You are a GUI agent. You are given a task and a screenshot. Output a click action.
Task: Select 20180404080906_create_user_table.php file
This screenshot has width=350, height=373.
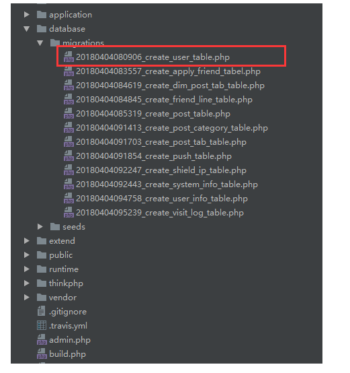152,57
